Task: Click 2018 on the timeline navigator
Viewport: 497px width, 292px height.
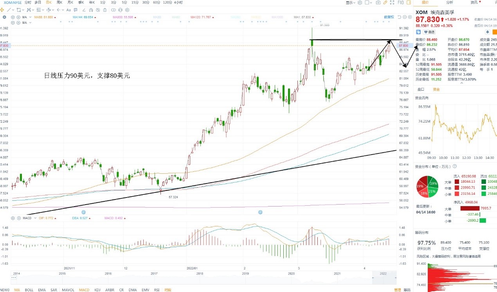Action: coord(200,274)
